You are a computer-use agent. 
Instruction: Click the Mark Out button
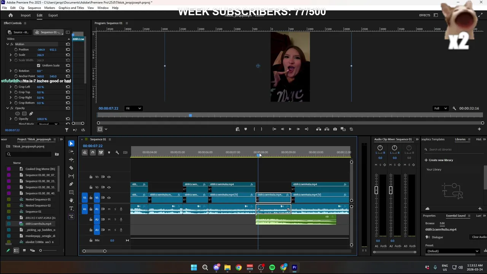coord(261,129)
